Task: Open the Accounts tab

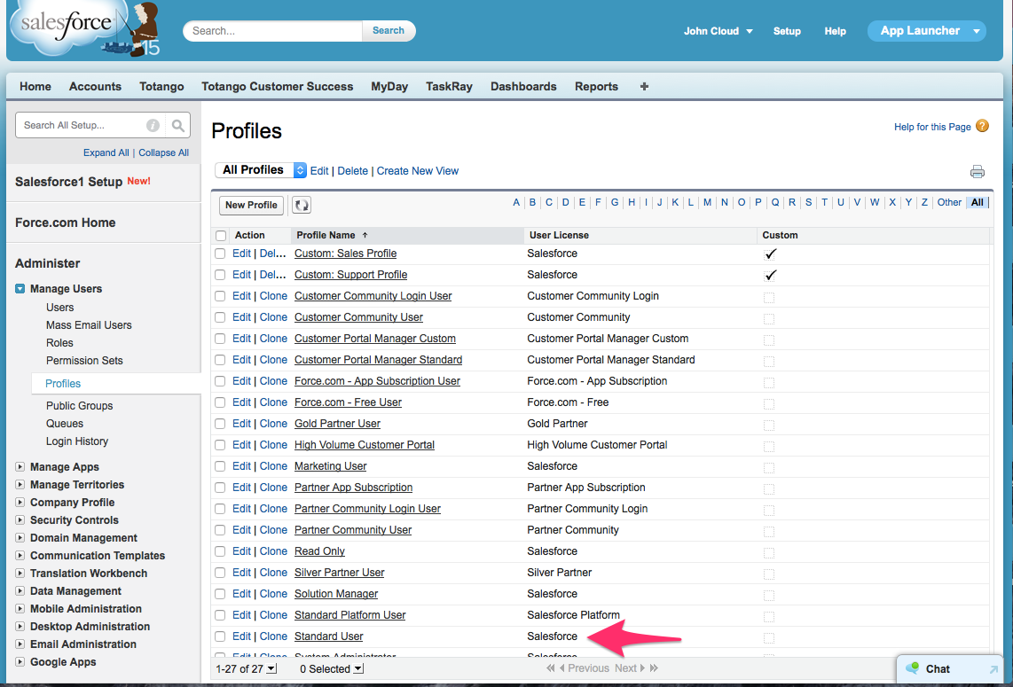Action: pyautogui.click(x=95, y=87)
